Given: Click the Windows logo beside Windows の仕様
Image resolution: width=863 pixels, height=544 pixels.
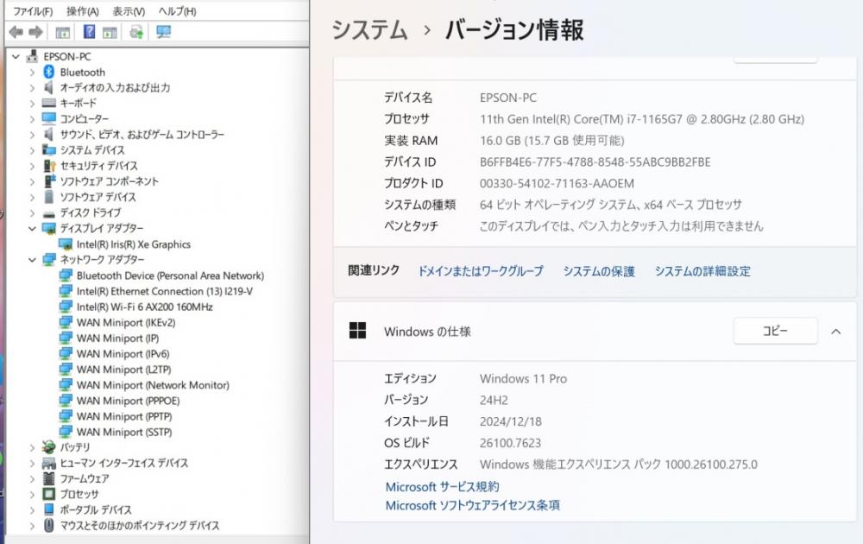Looking at the screenshot, I should pyautogui.click(x=357, y=331).
